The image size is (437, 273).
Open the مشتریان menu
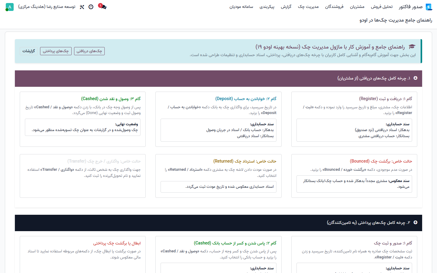click(x=357, y=7)
